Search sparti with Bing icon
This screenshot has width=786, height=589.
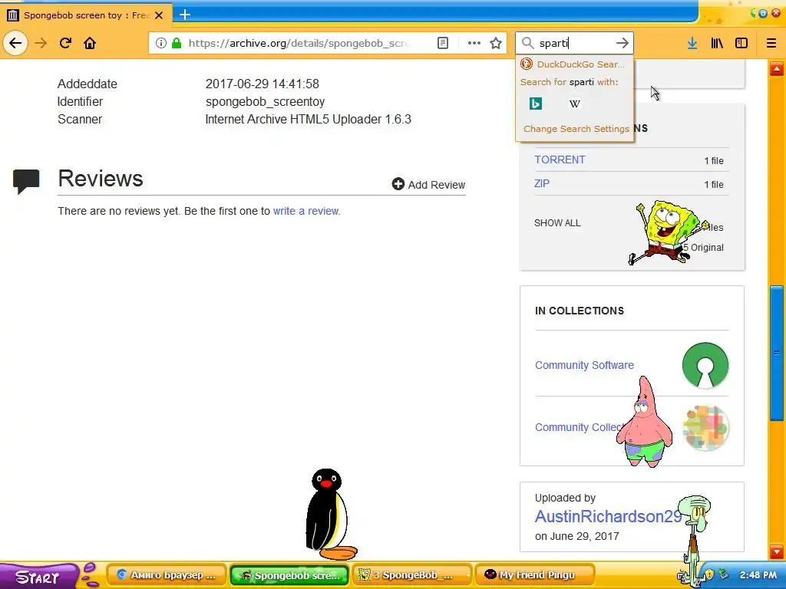[536, 104]
